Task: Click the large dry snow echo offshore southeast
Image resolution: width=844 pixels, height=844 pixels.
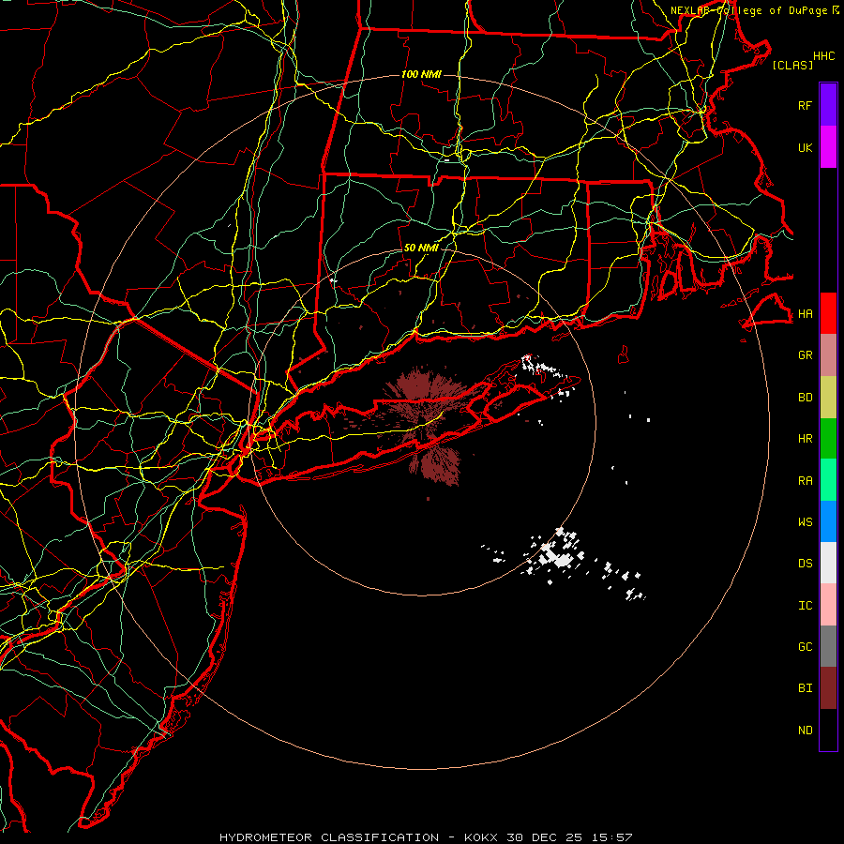Action: [x=557, y=555]
